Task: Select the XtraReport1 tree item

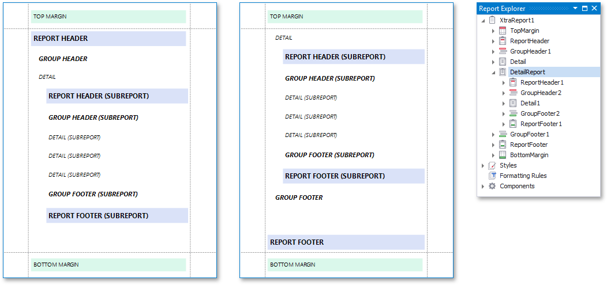Action: pos(517,20)
